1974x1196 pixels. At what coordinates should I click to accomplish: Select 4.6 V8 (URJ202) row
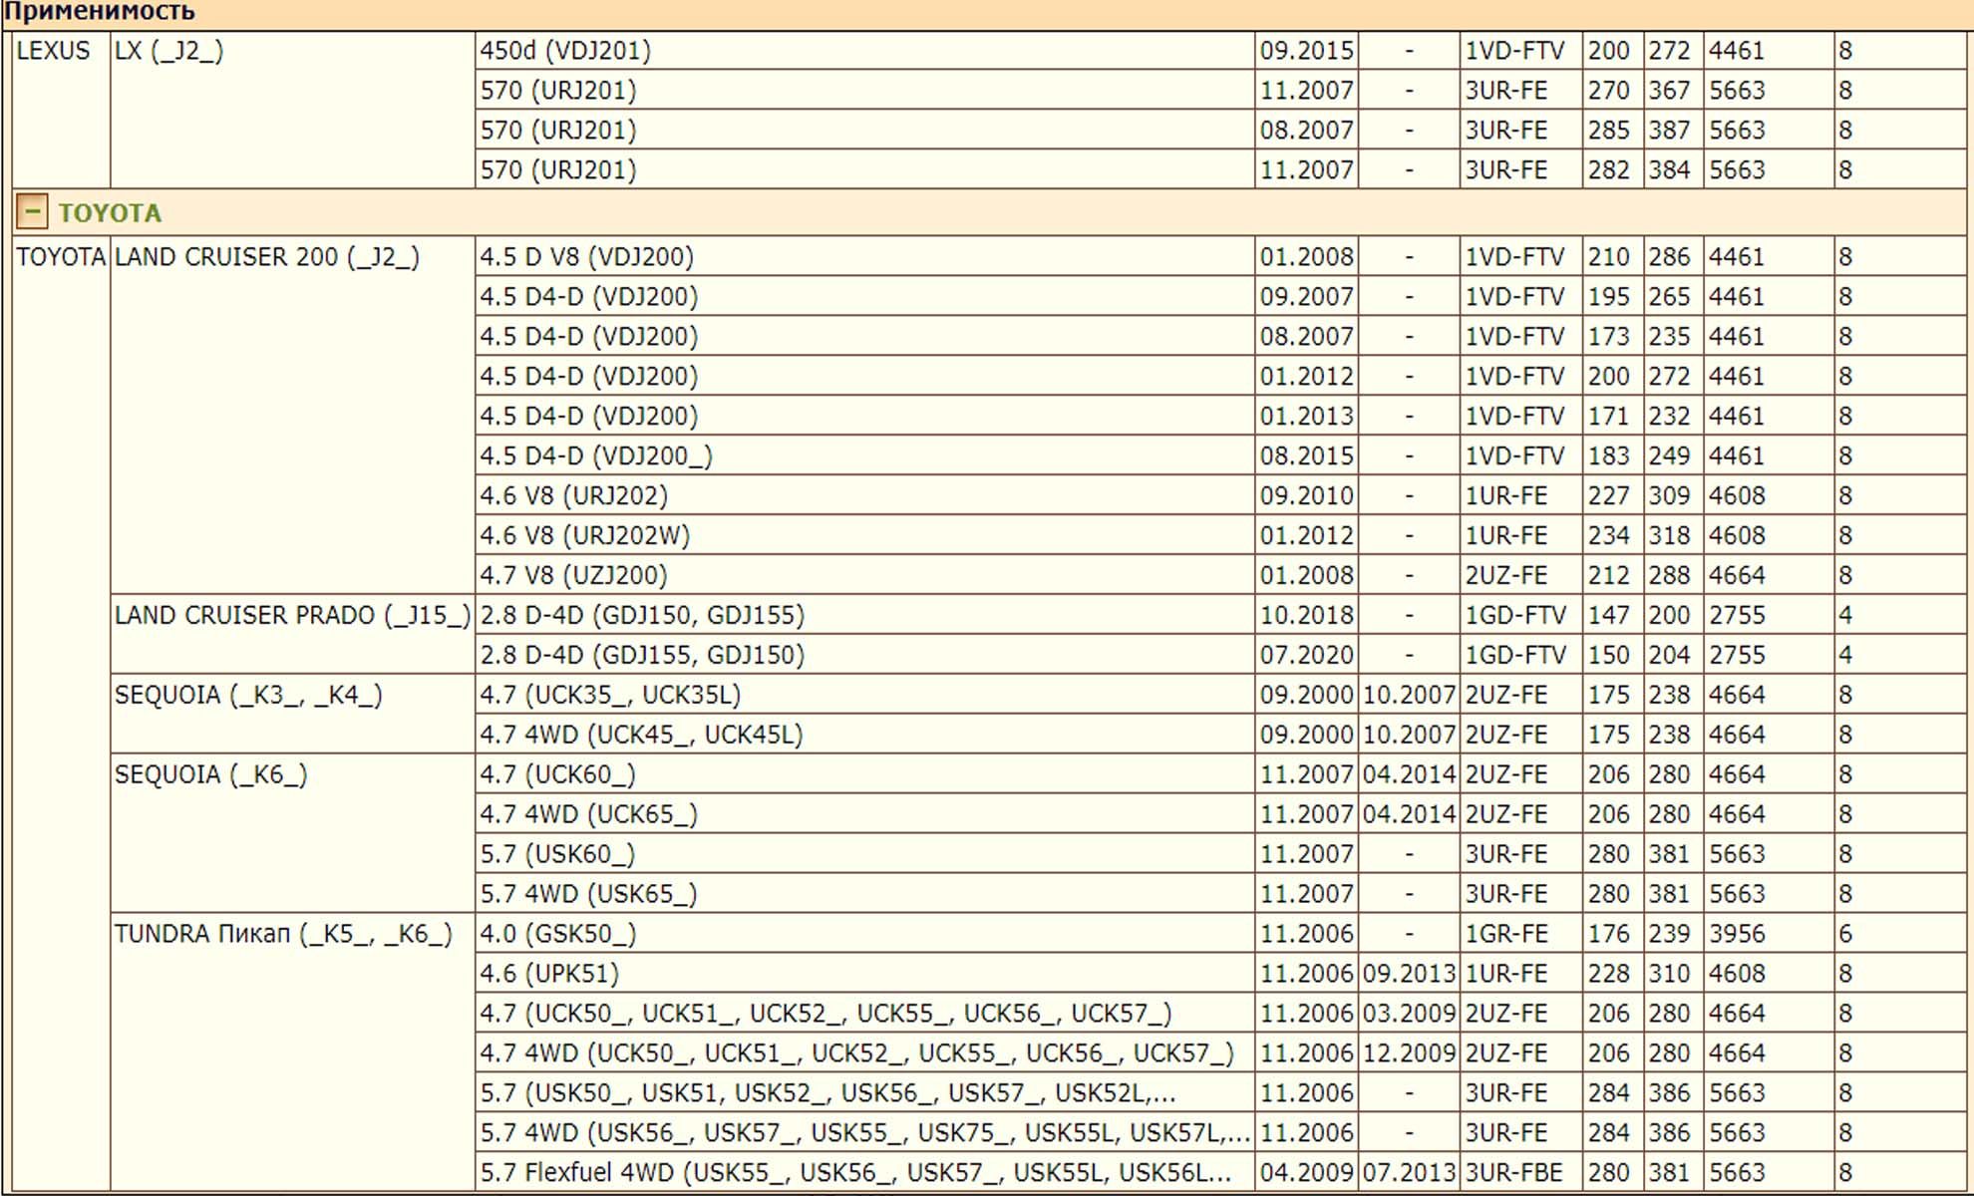(x=1220, y=496)
